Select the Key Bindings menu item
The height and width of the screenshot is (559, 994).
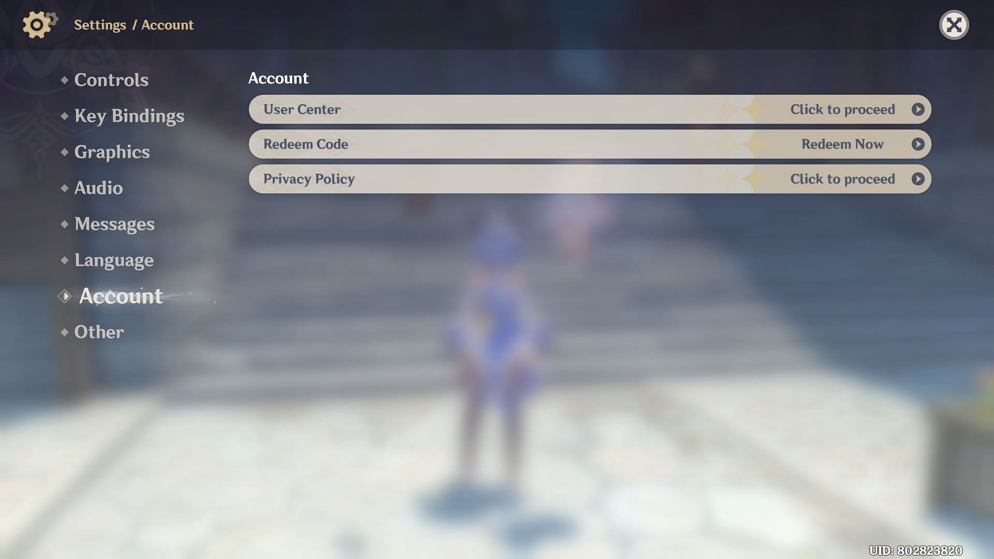129,115
